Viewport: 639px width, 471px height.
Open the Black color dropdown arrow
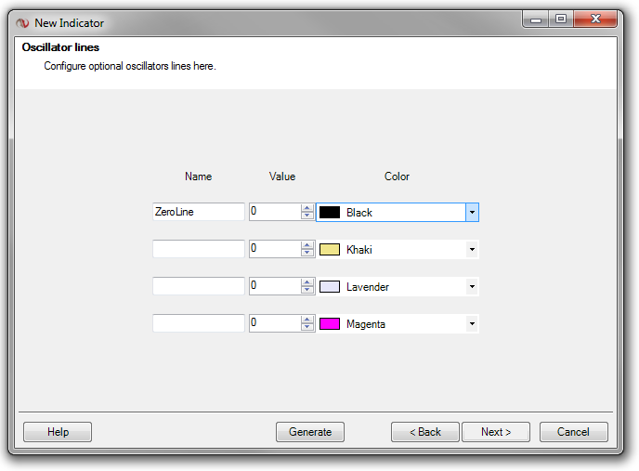(x=472, y=213)
